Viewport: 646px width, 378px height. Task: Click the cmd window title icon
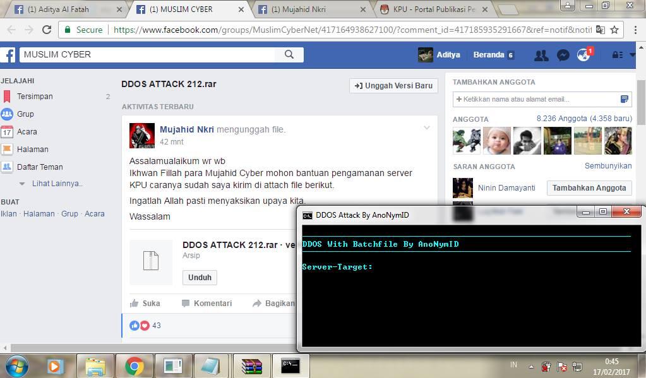[308, 215]
